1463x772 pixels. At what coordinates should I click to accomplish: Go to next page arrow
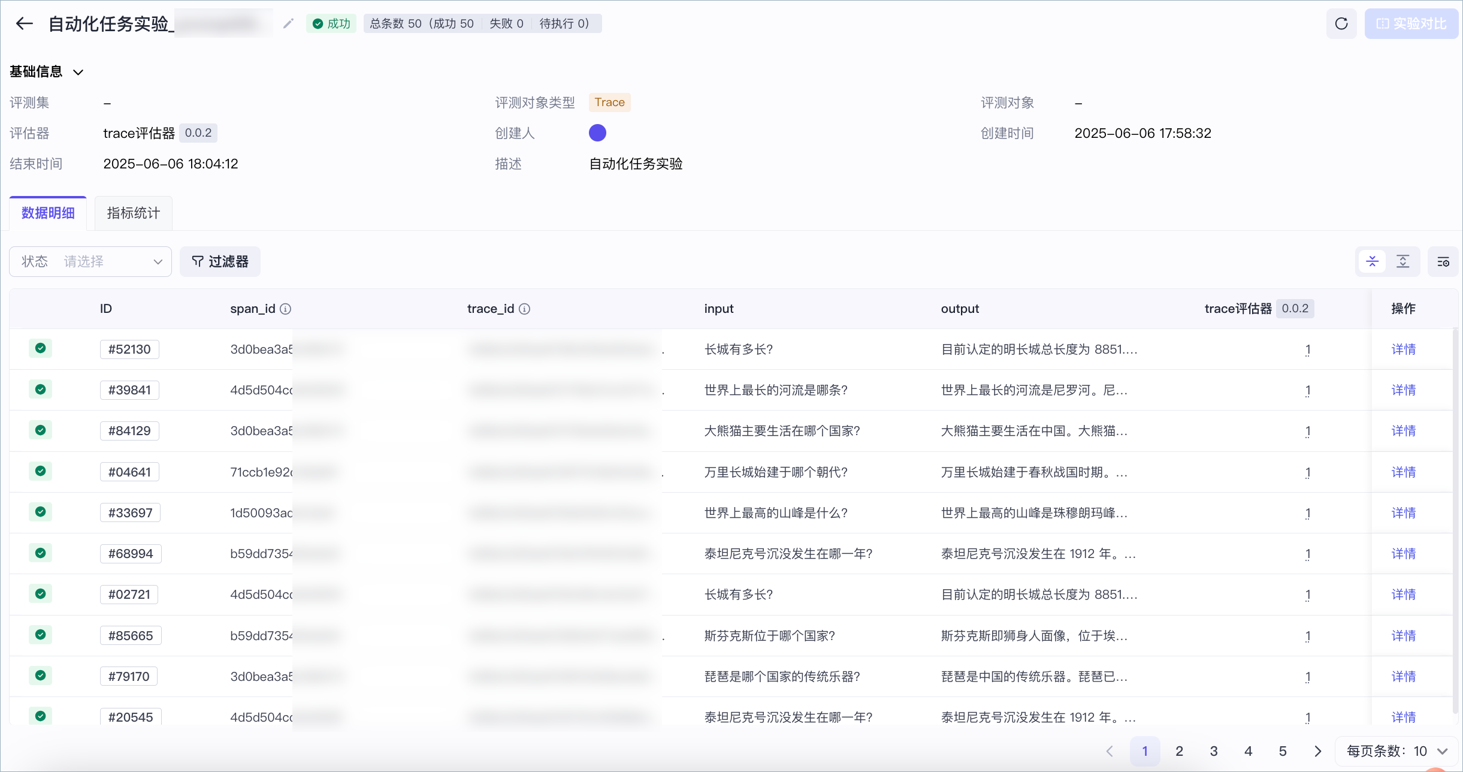(1317, 750)
